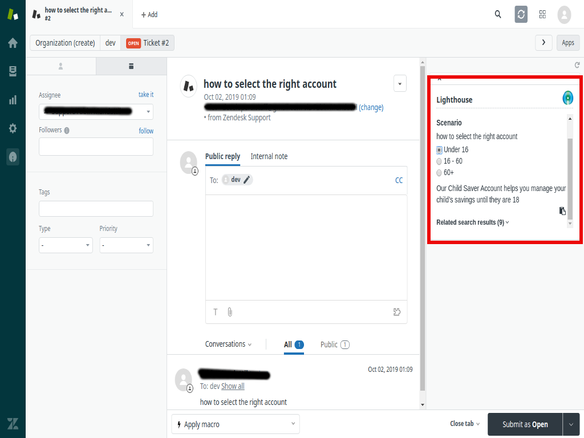
Task: Switch to the Internal note tab
Action: click(269, 156)
